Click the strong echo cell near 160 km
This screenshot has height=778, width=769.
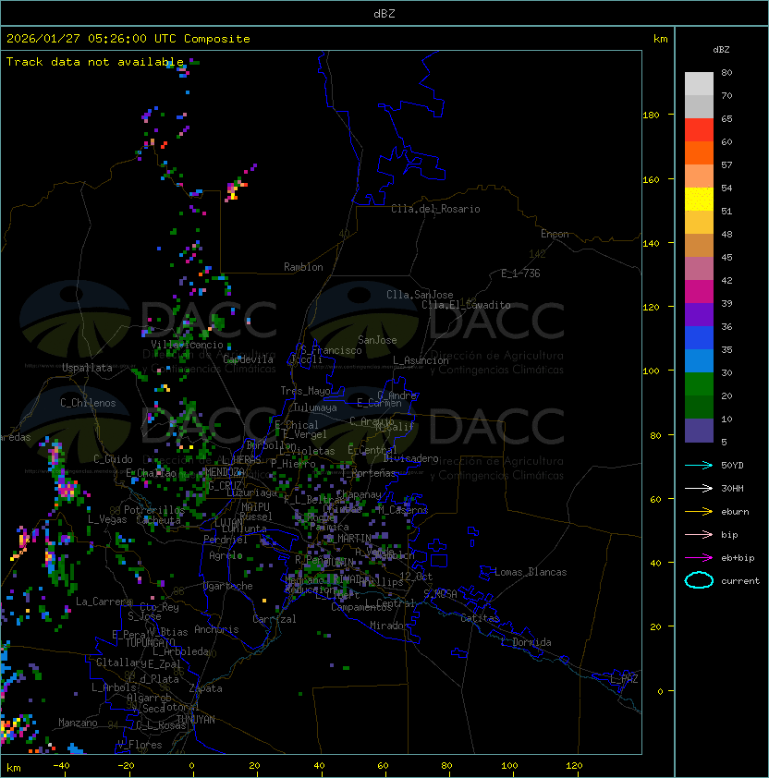pos(233,190)
